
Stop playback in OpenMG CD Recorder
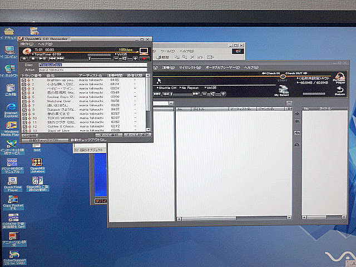(33, 58)
